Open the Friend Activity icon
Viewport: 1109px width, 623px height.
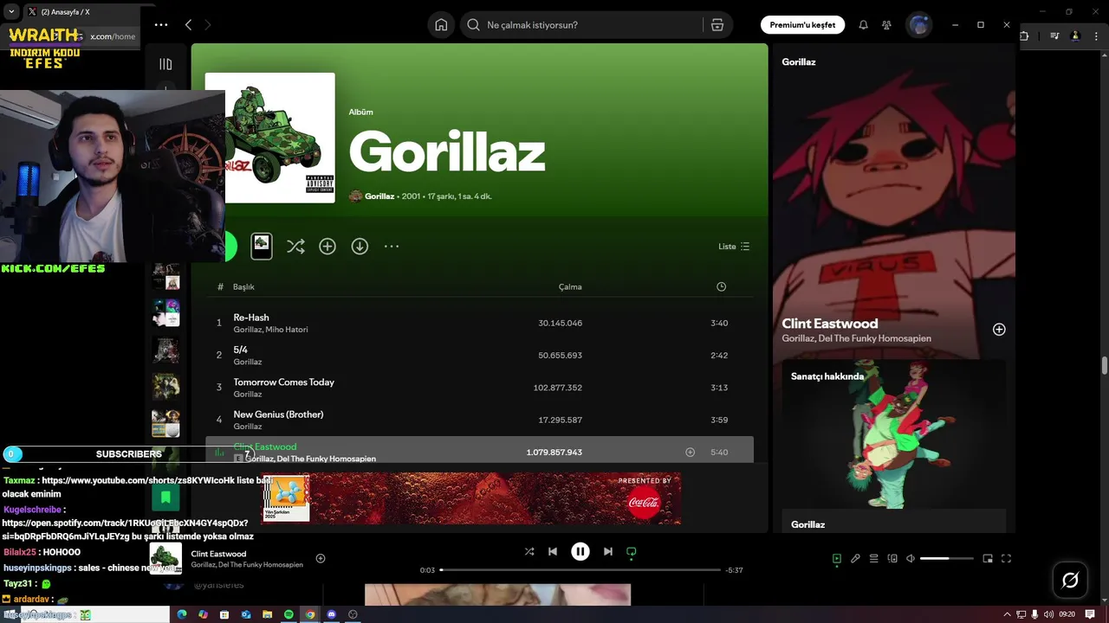click(886, 25)
